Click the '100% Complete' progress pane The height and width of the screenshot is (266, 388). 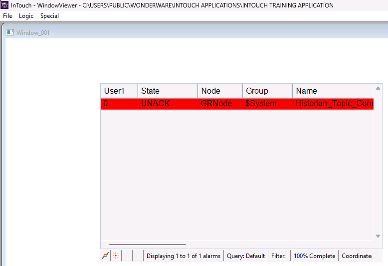pos(314,256)
